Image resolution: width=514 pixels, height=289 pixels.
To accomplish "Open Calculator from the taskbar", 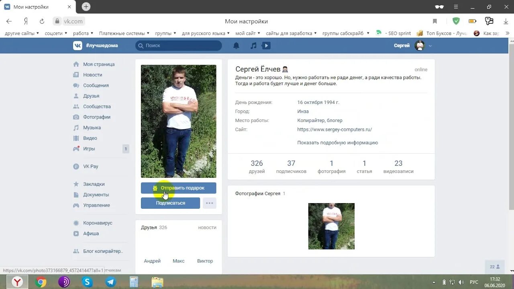I will [x=134, y=282].
